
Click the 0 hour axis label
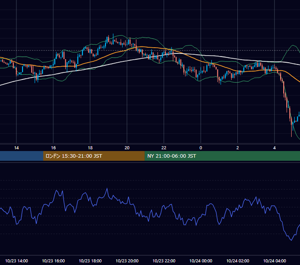[201, 148]
